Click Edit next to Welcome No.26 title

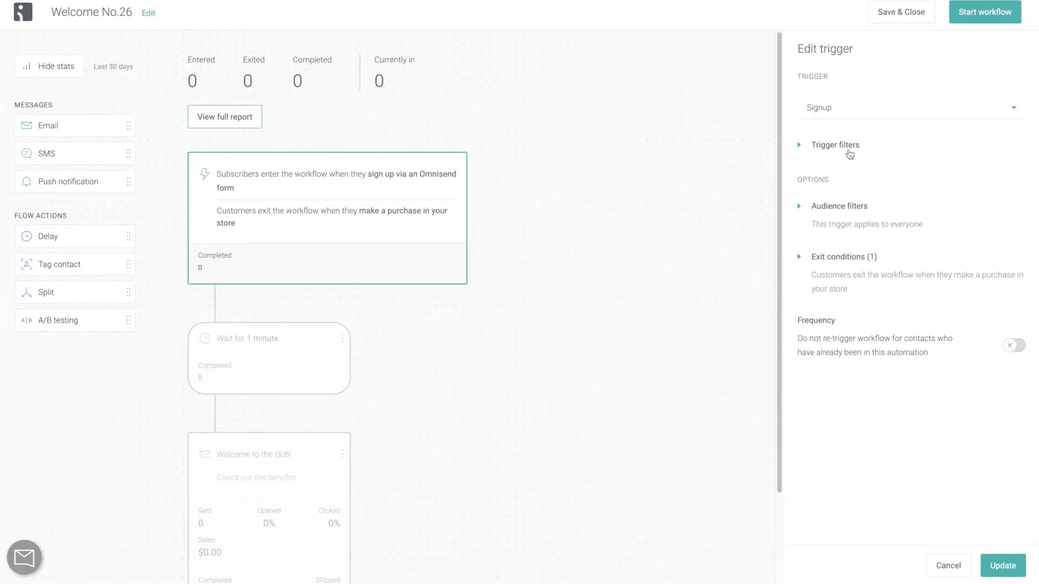click(148, 12)
